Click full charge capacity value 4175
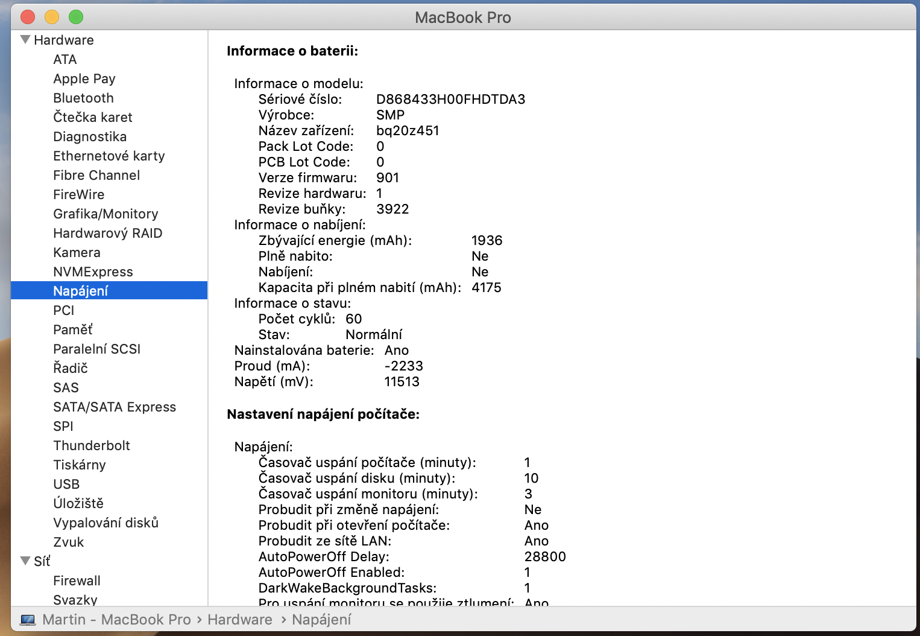The height and width of the screenshot is (636, 920). tap(487, 287)
